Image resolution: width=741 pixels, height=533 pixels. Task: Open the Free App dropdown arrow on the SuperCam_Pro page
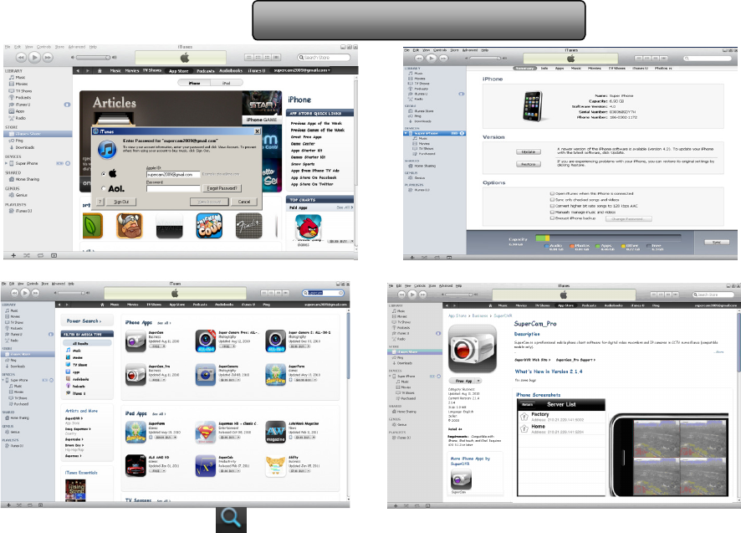[x=478, y=381]
